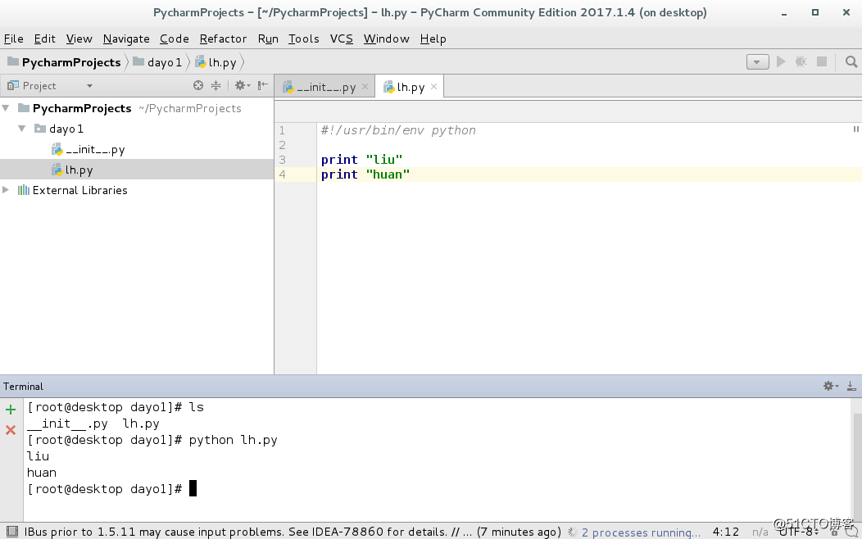
Task: Open Search Everywhere magnifier icon
Action: click(851, 61)
